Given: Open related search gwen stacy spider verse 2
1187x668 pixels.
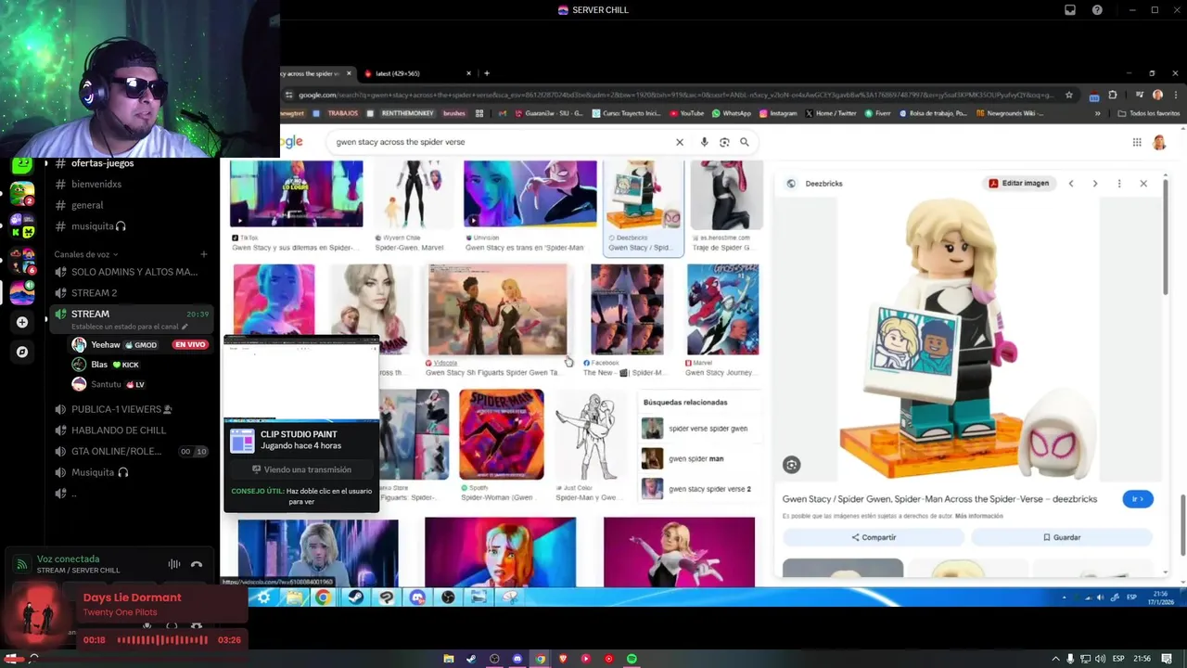Looking at the screenshot, I should point(697,489).
